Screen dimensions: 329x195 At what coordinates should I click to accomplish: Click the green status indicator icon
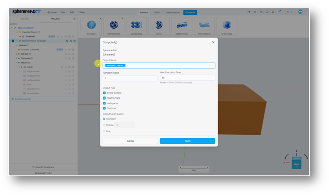249,12
